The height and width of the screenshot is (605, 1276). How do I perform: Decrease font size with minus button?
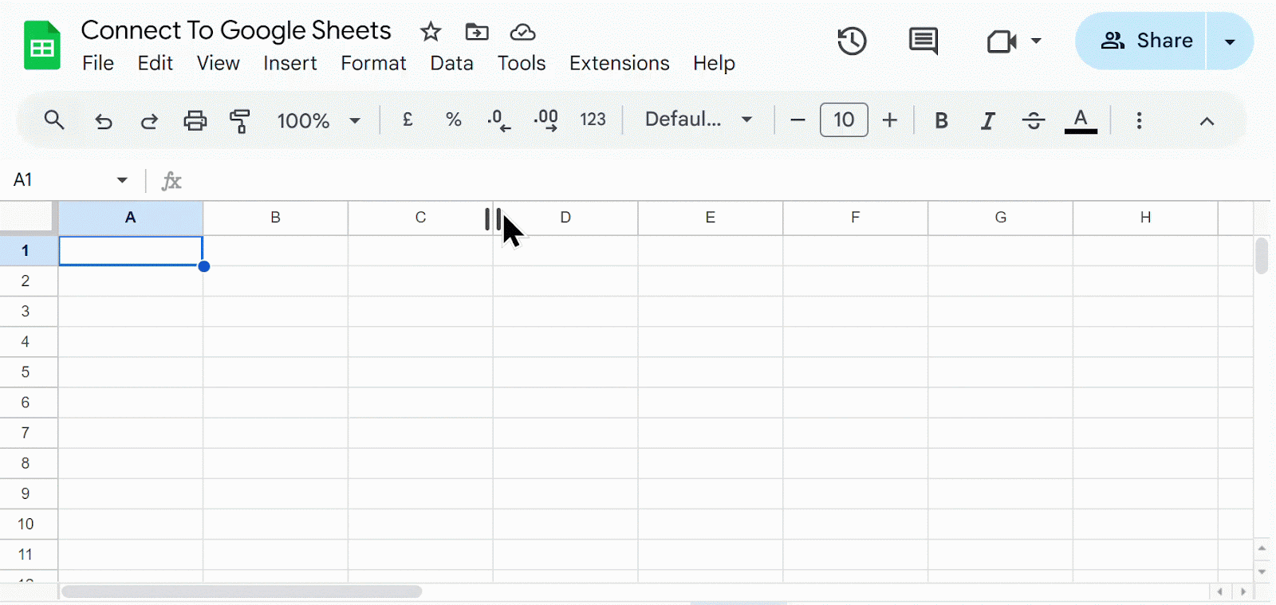(797, 120)
